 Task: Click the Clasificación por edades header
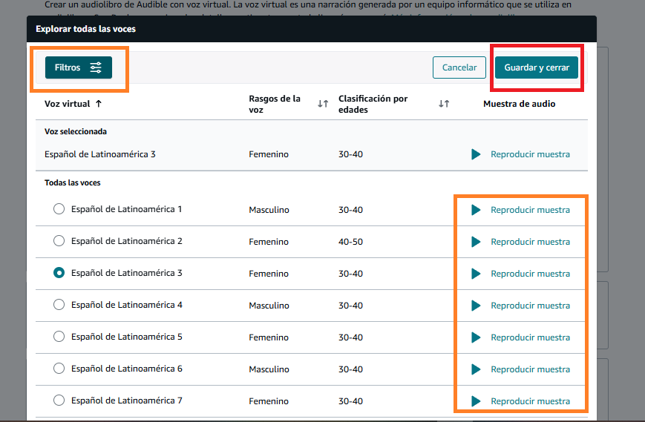point(373,104)
